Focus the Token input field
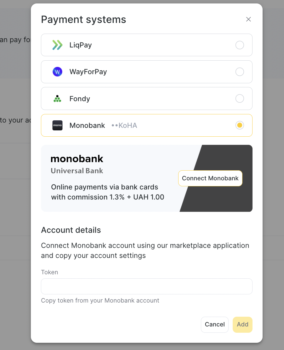The width and height of the screenshot is (284, 350). coord(147,286)
